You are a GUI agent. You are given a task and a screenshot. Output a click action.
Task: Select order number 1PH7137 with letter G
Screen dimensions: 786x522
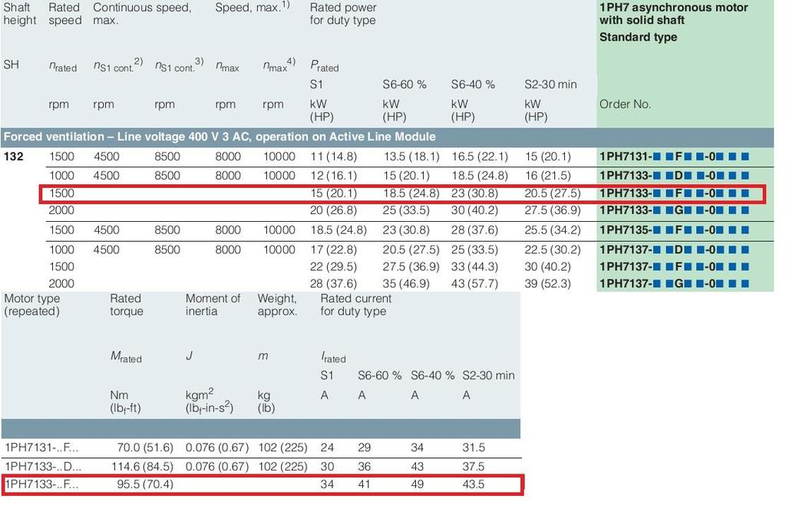tap(674, 284)
